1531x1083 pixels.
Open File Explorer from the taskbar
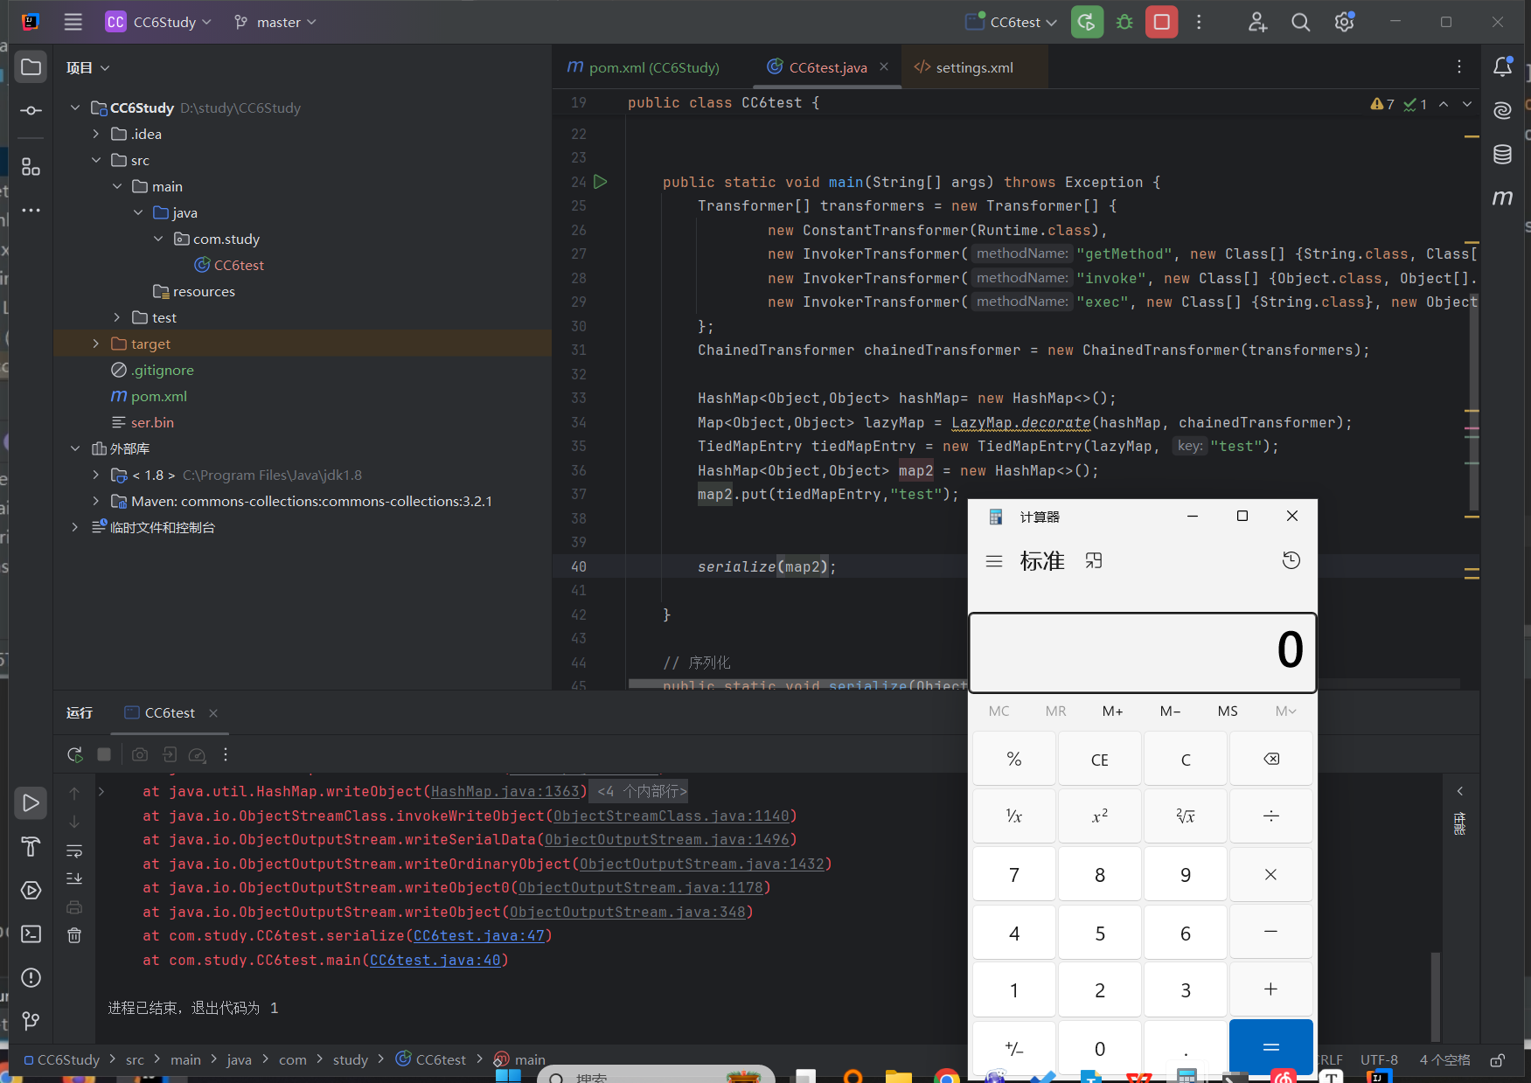tap(898, 1076)
